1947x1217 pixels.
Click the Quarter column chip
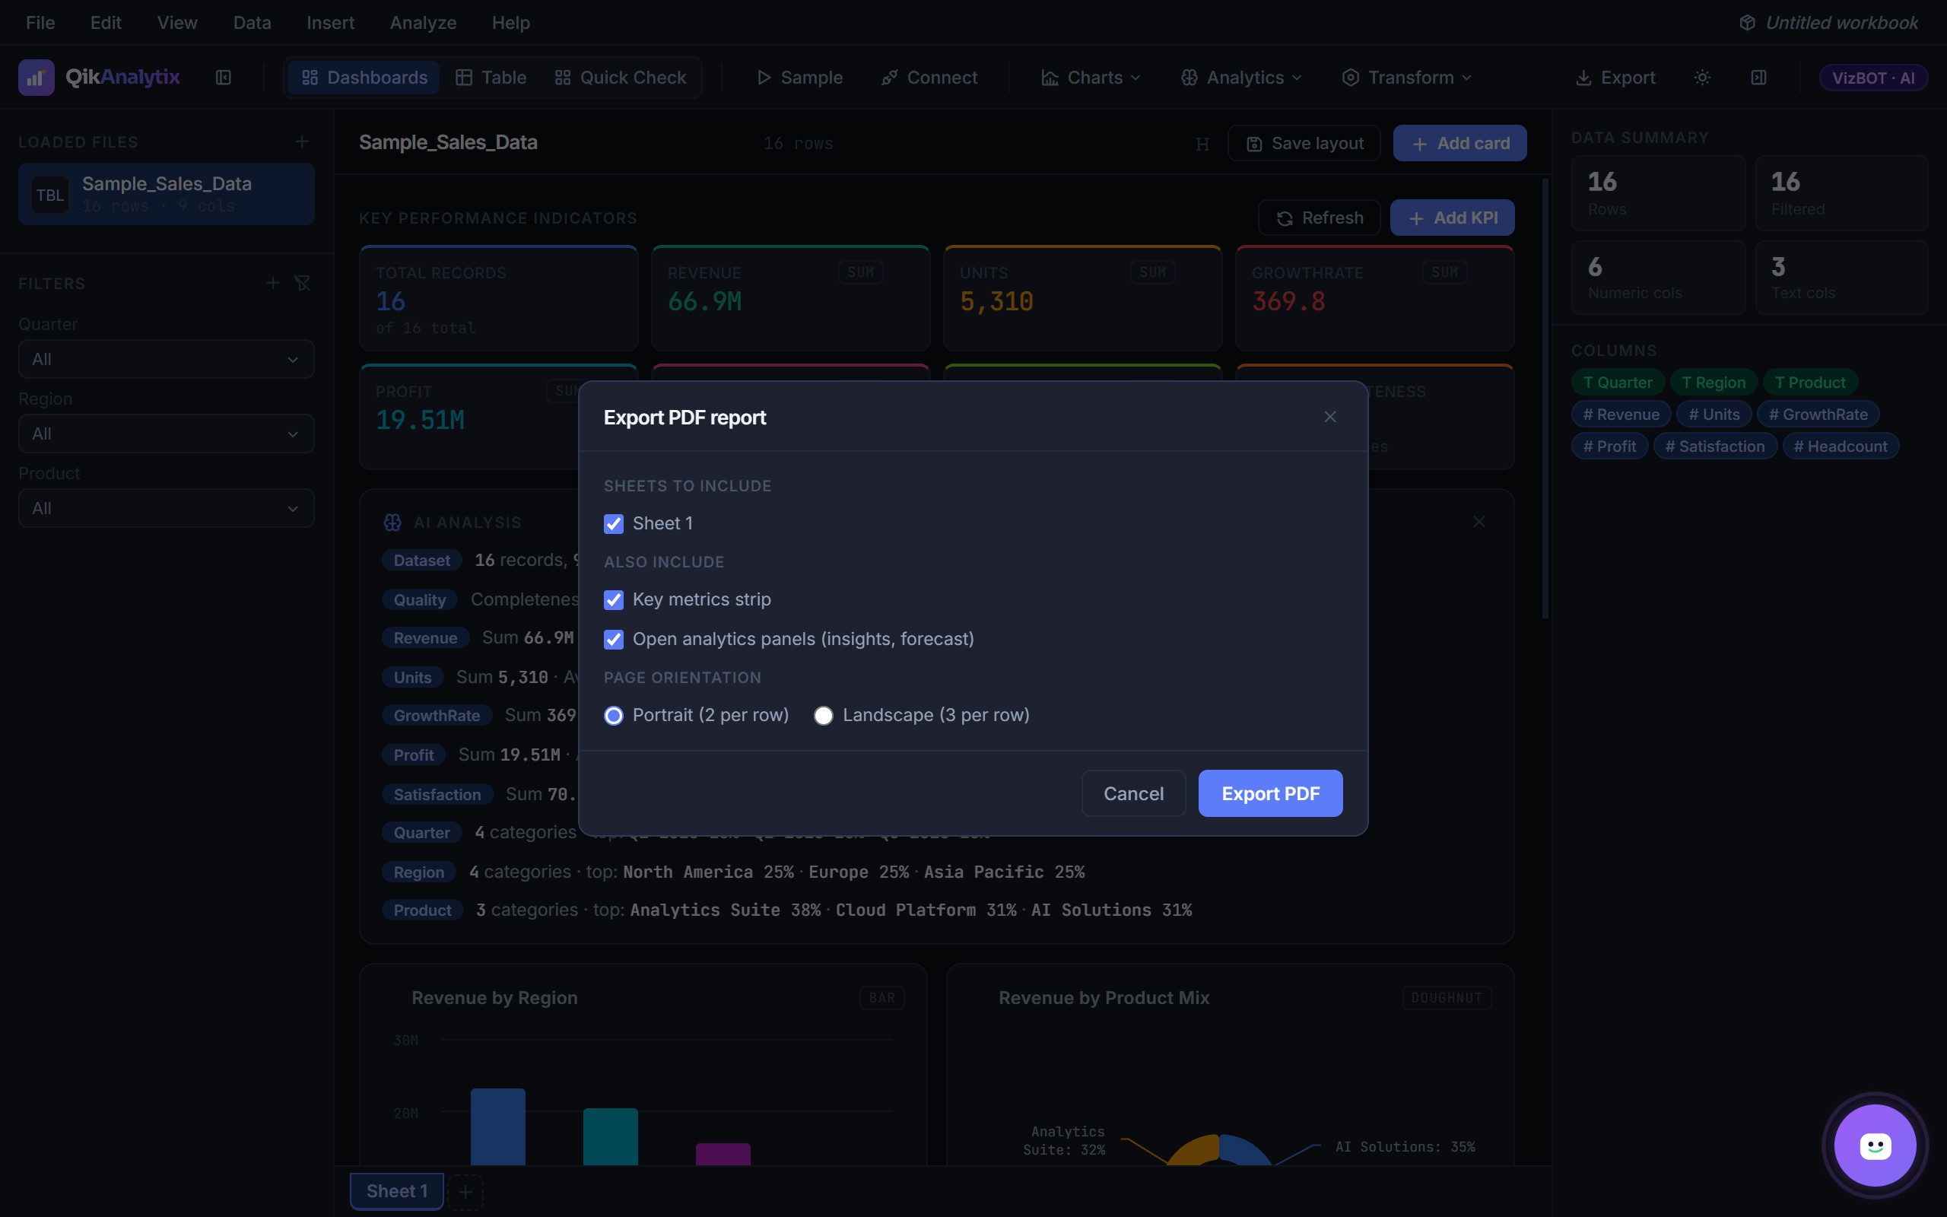[1618, 383]
